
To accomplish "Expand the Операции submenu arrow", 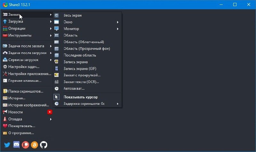I will click(x=51, y=28).
